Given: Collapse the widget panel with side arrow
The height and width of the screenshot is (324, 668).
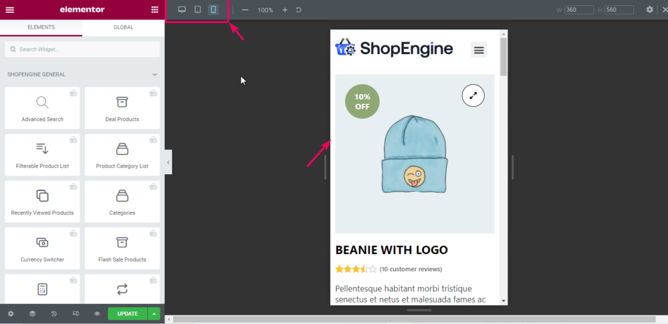Looking at the screenshot, I should (x=168, y=162).
